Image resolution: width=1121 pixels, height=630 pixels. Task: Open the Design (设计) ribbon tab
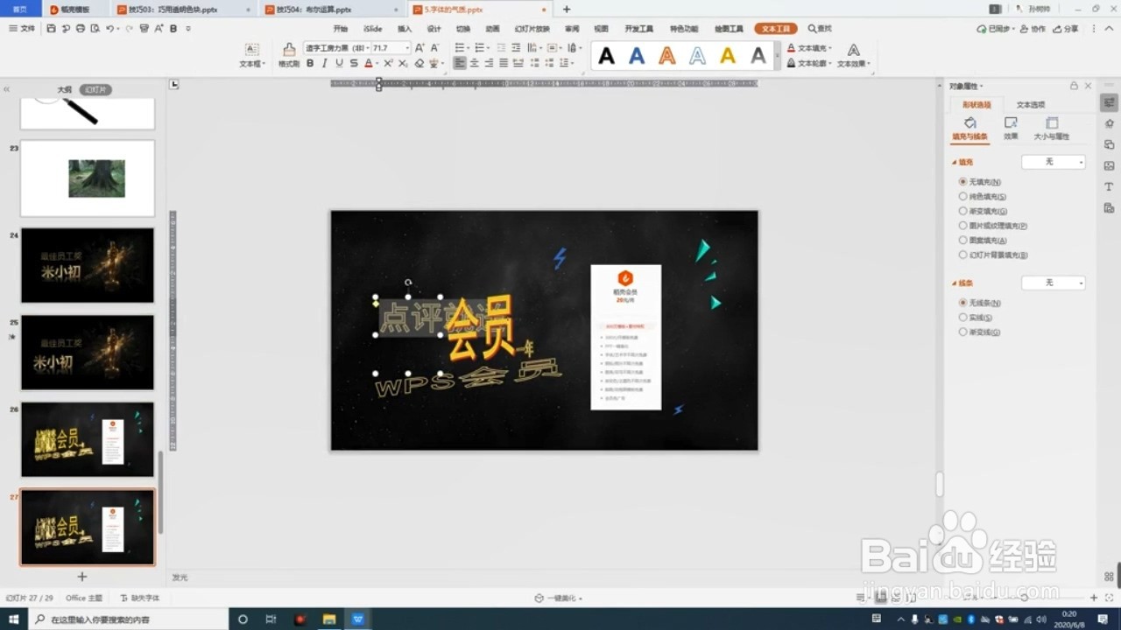(434, 29)
